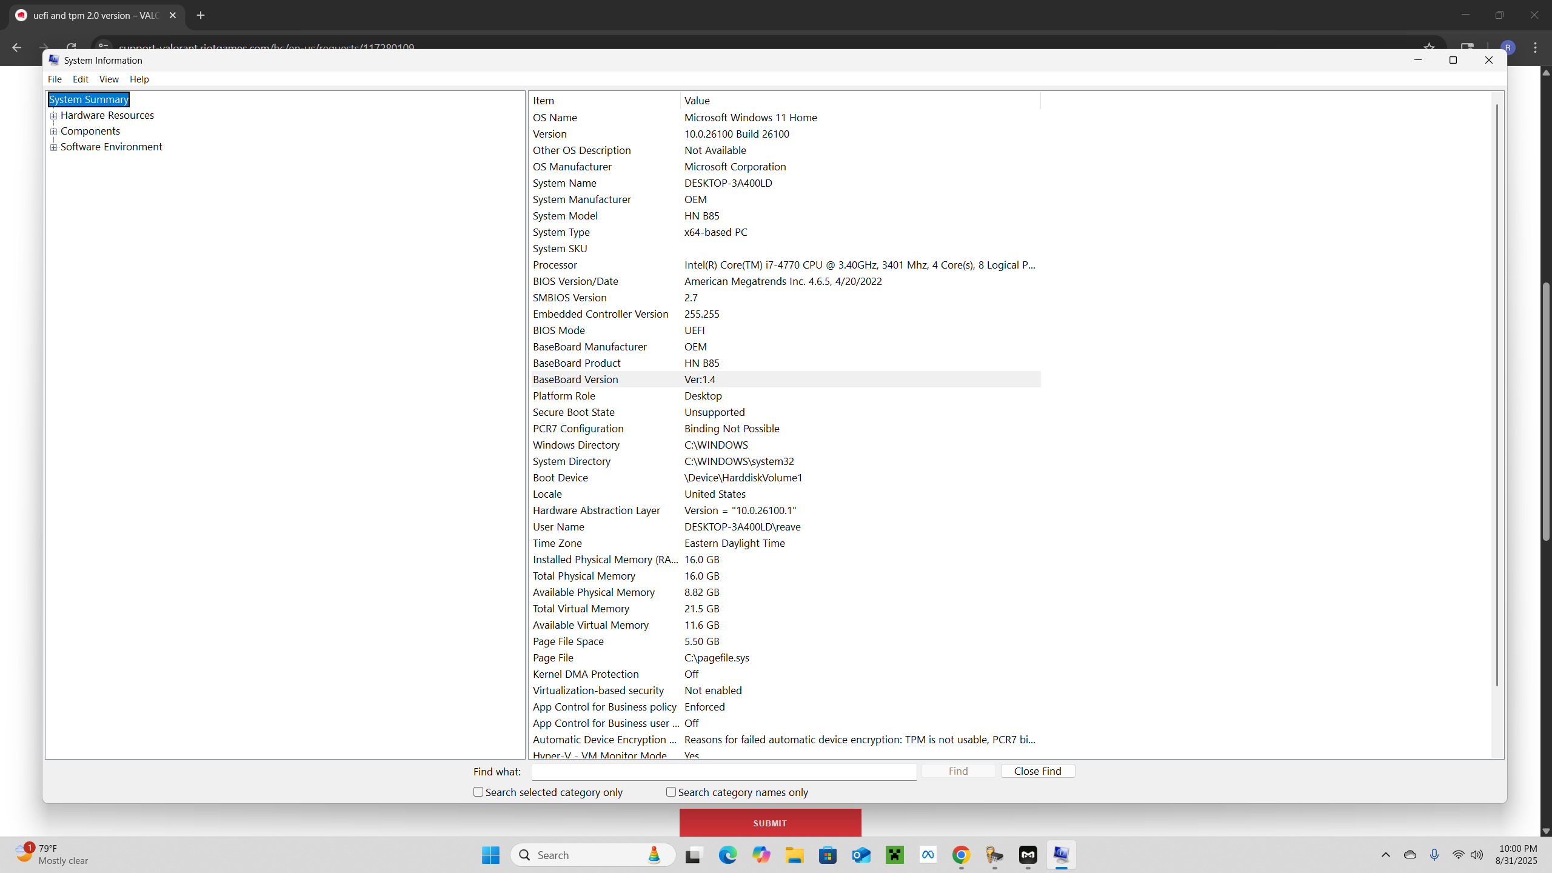The height and width of the screenshot is (873, 1552).
Task: Click the Close Find button
Action: pos(1037,771)
